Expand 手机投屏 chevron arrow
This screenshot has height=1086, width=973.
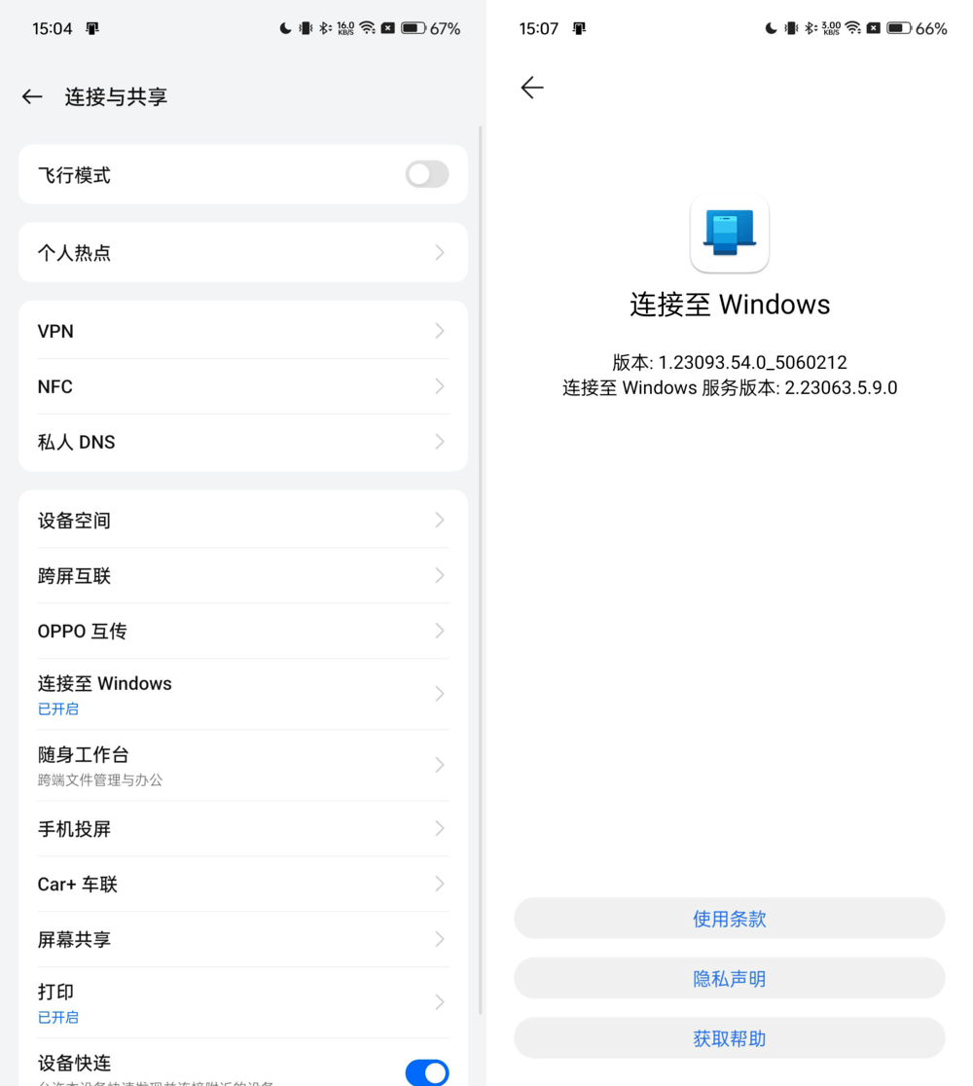point(440,828)
